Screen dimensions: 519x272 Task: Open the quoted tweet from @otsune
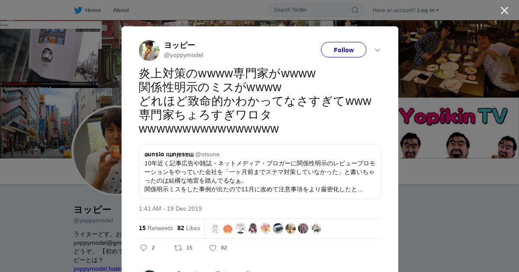[x=260, y=171]
